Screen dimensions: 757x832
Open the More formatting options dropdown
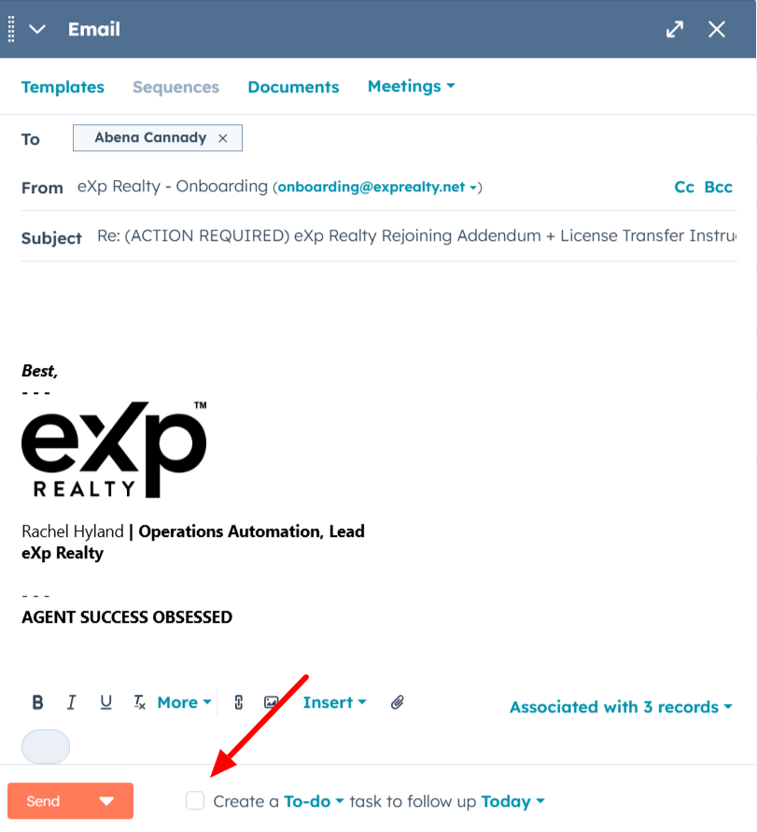pos(184,702)
